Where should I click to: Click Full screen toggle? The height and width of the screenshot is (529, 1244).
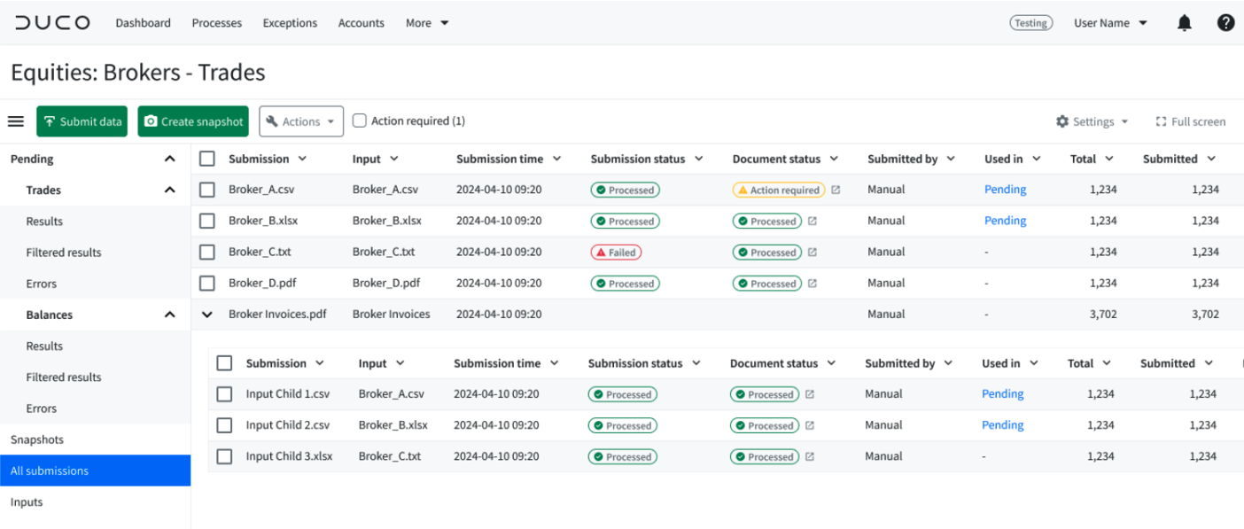[1191, 121]
